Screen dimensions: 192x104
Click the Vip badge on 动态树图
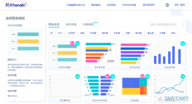point(148,77)
